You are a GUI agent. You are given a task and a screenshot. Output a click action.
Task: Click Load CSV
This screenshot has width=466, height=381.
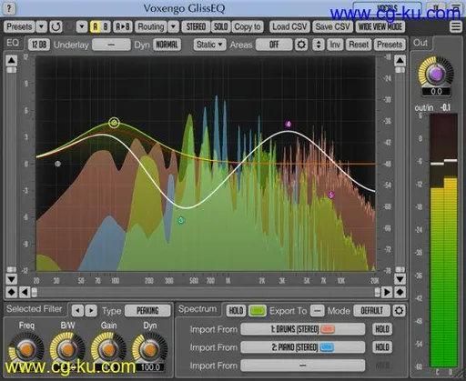pos(289,27)
